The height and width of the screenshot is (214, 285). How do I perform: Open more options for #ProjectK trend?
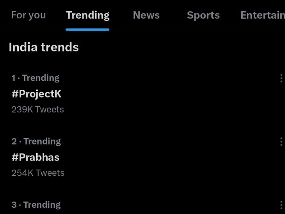[281, 78]
